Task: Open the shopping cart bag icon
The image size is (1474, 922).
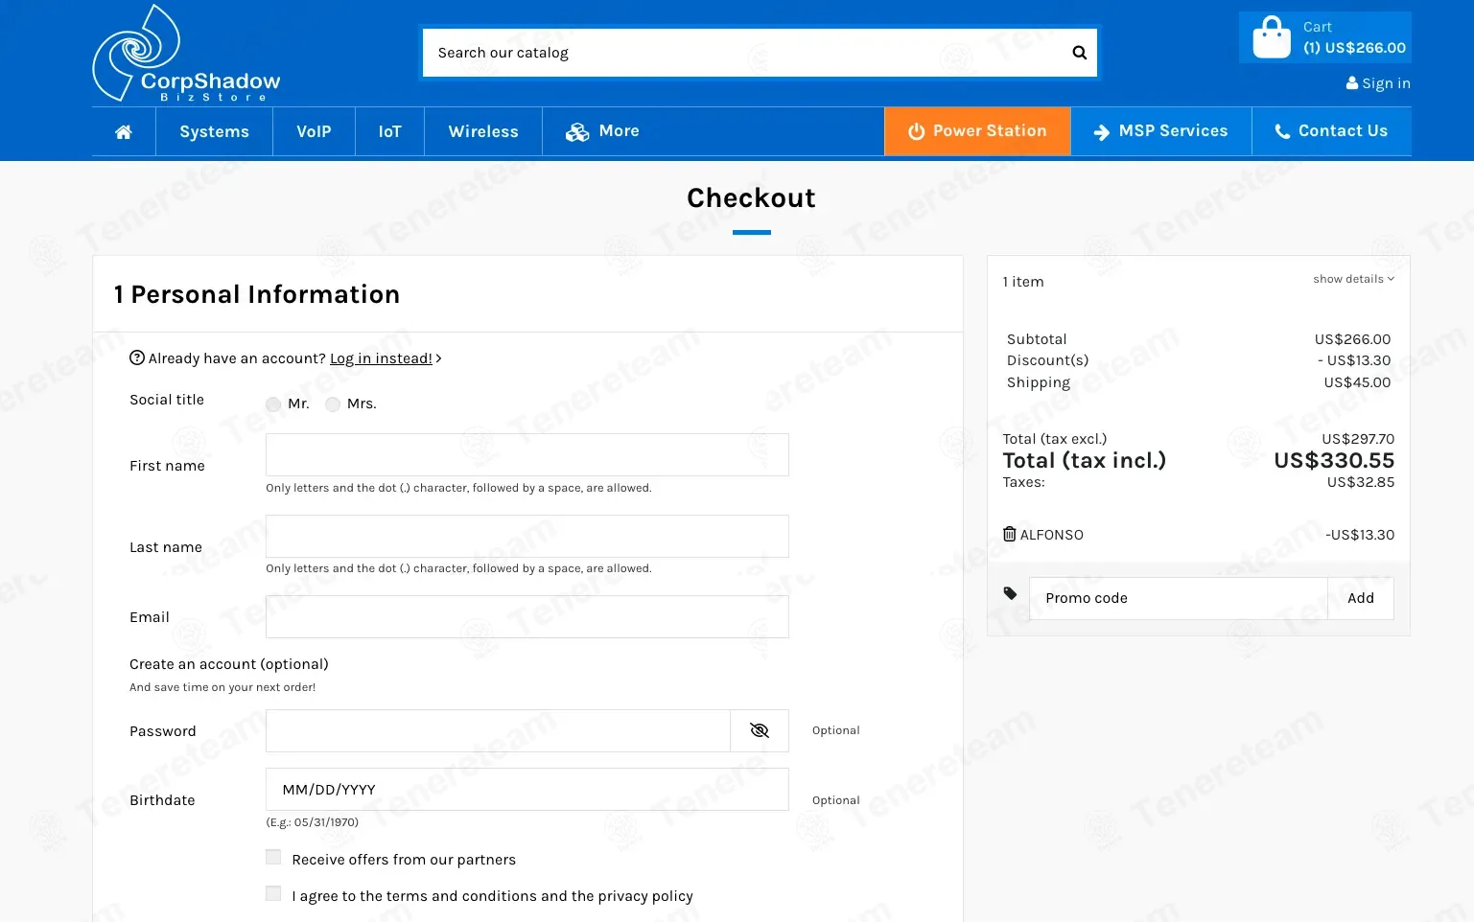Action: [x=1272, y=37]
